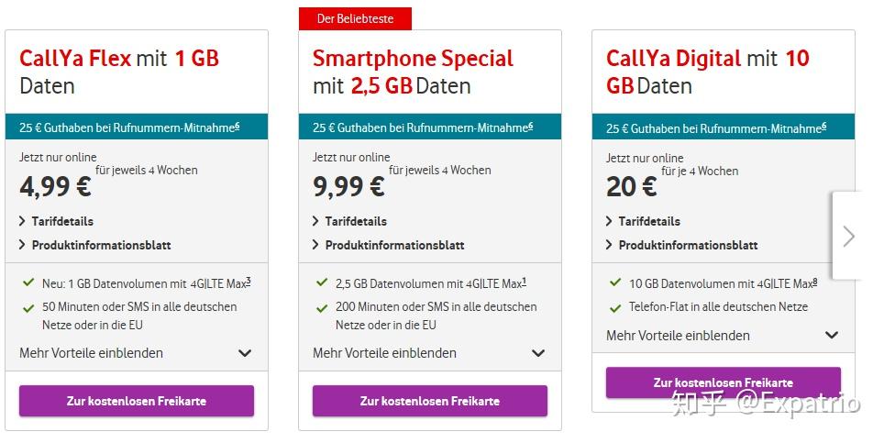Expand Tarifdetails in the CallYa Flex card

pyautogui.click(x=61, y=221)
